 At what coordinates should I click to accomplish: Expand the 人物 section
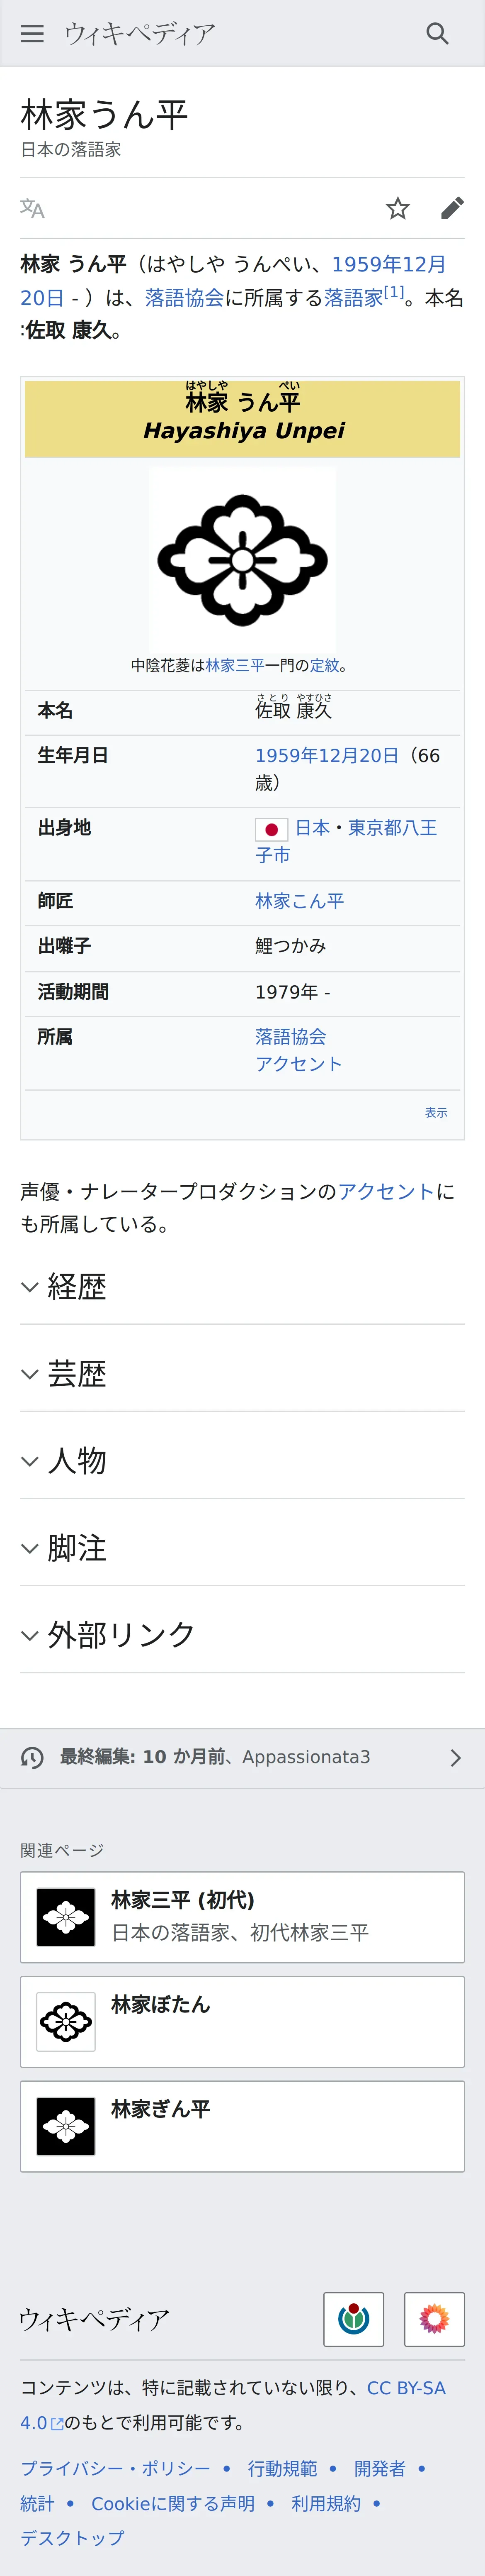[77, 1460]
